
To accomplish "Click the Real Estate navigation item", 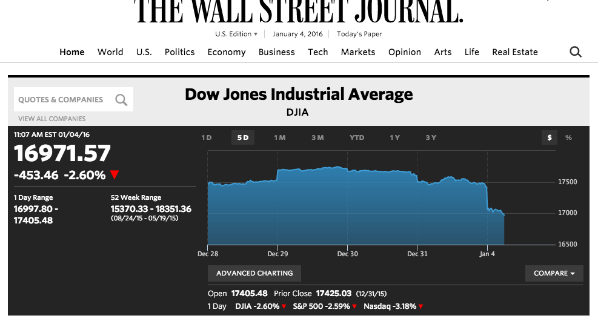I will 515,52.
